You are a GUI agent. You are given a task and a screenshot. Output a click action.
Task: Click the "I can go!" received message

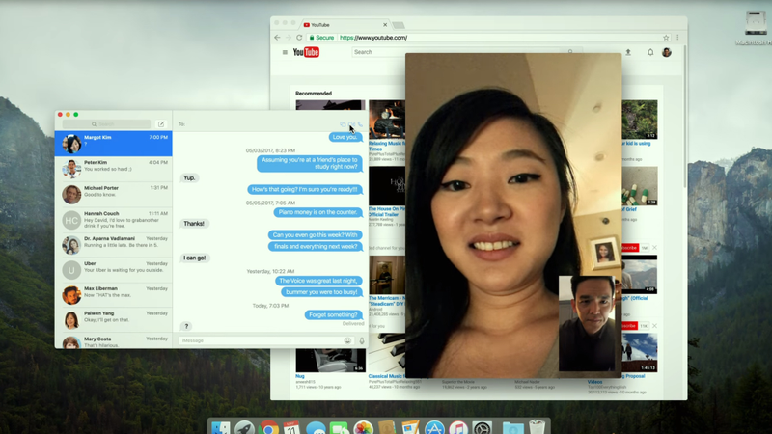tap(195, 258)
